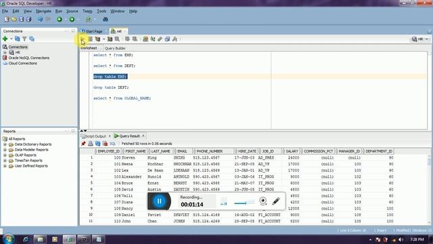The width and height of the screenshot is (433, 244).
Task: Select the Worksheet sub-tab
Action: pyautogui.click(x=89, y=48)
